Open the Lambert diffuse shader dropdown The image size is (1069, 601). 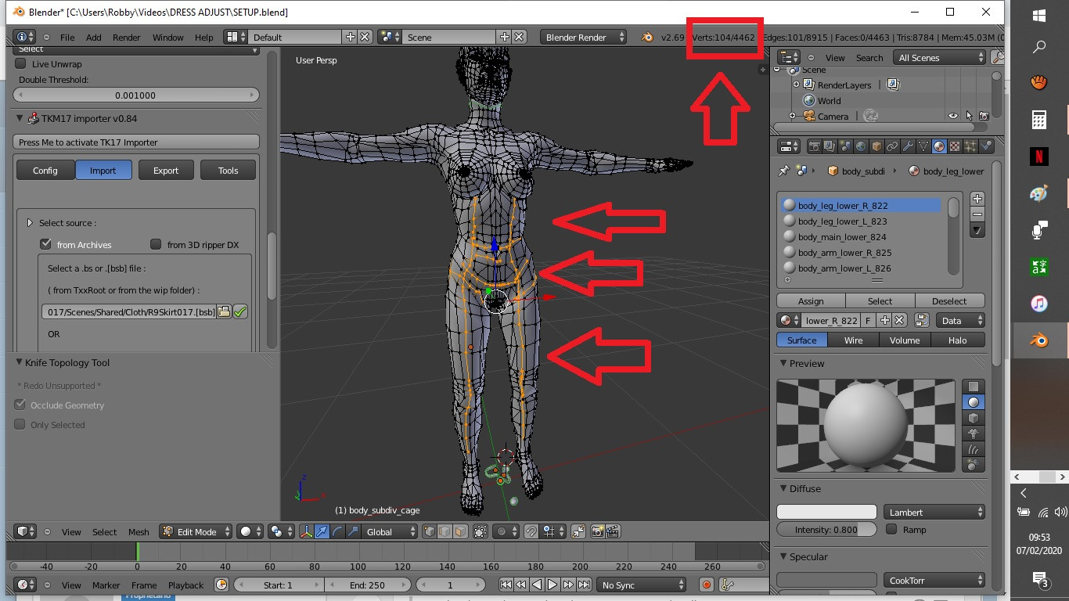tap(935, 513)
